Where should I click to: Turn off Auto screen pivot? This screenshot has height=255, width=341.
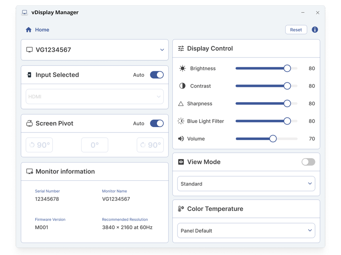click(x=157, y=123)
